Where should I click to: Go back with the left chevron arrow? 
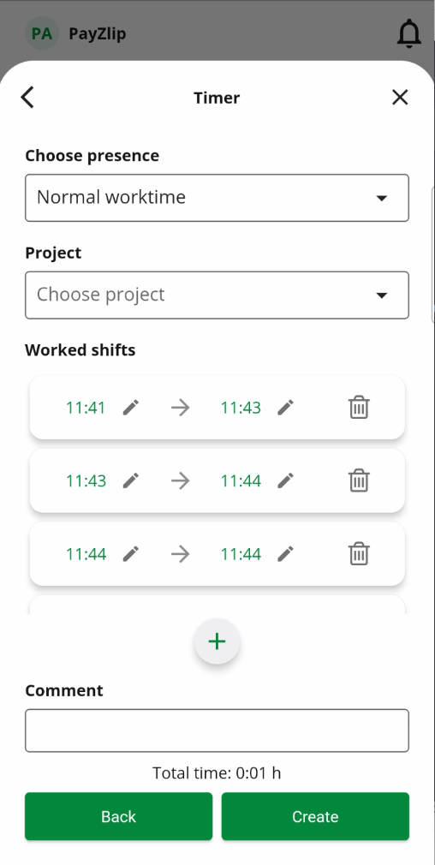[x=27, y=98]
